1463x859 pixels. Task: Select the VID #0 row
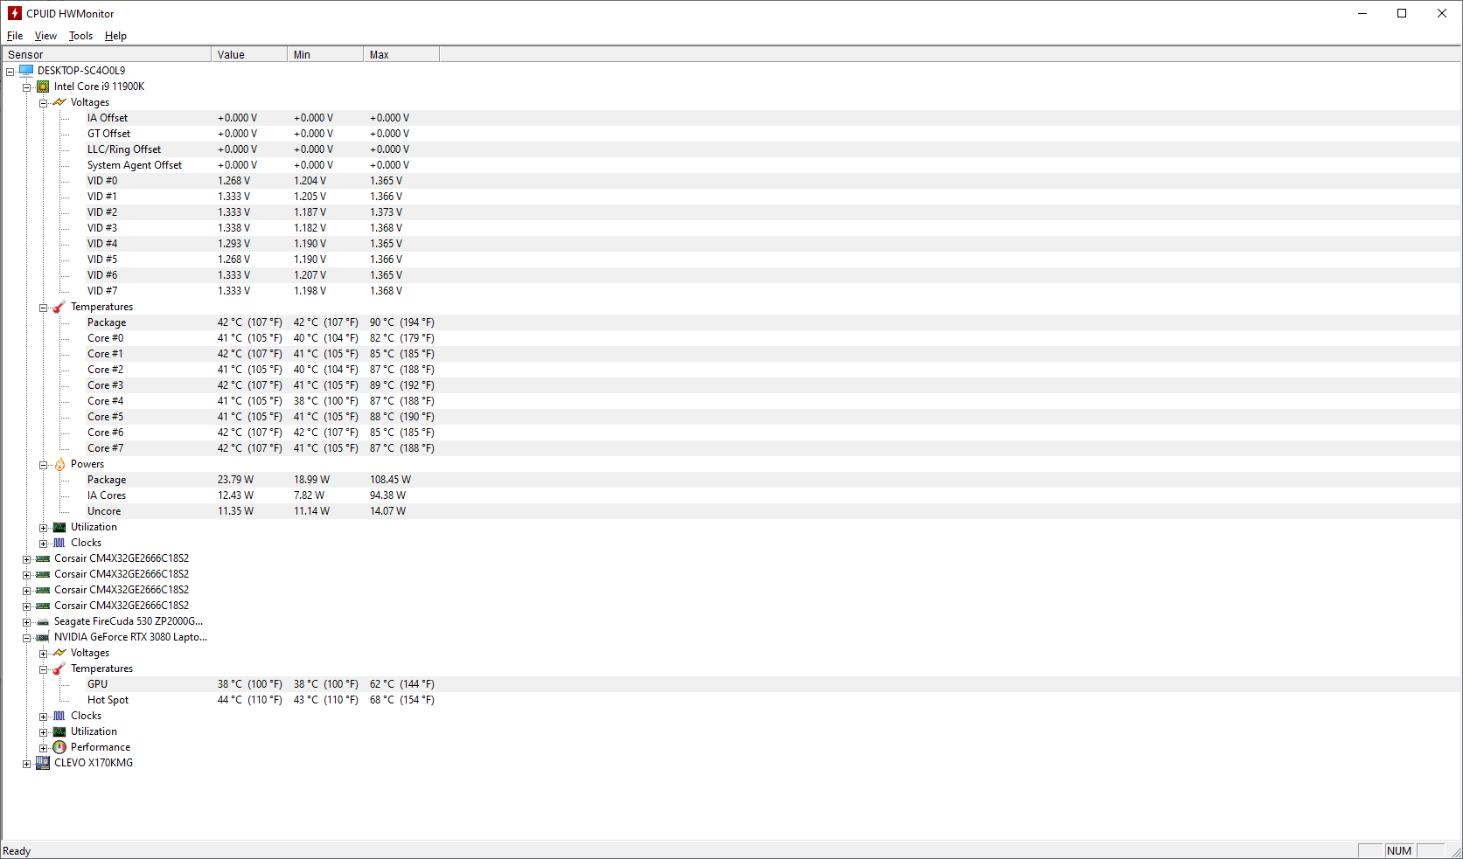731,181
